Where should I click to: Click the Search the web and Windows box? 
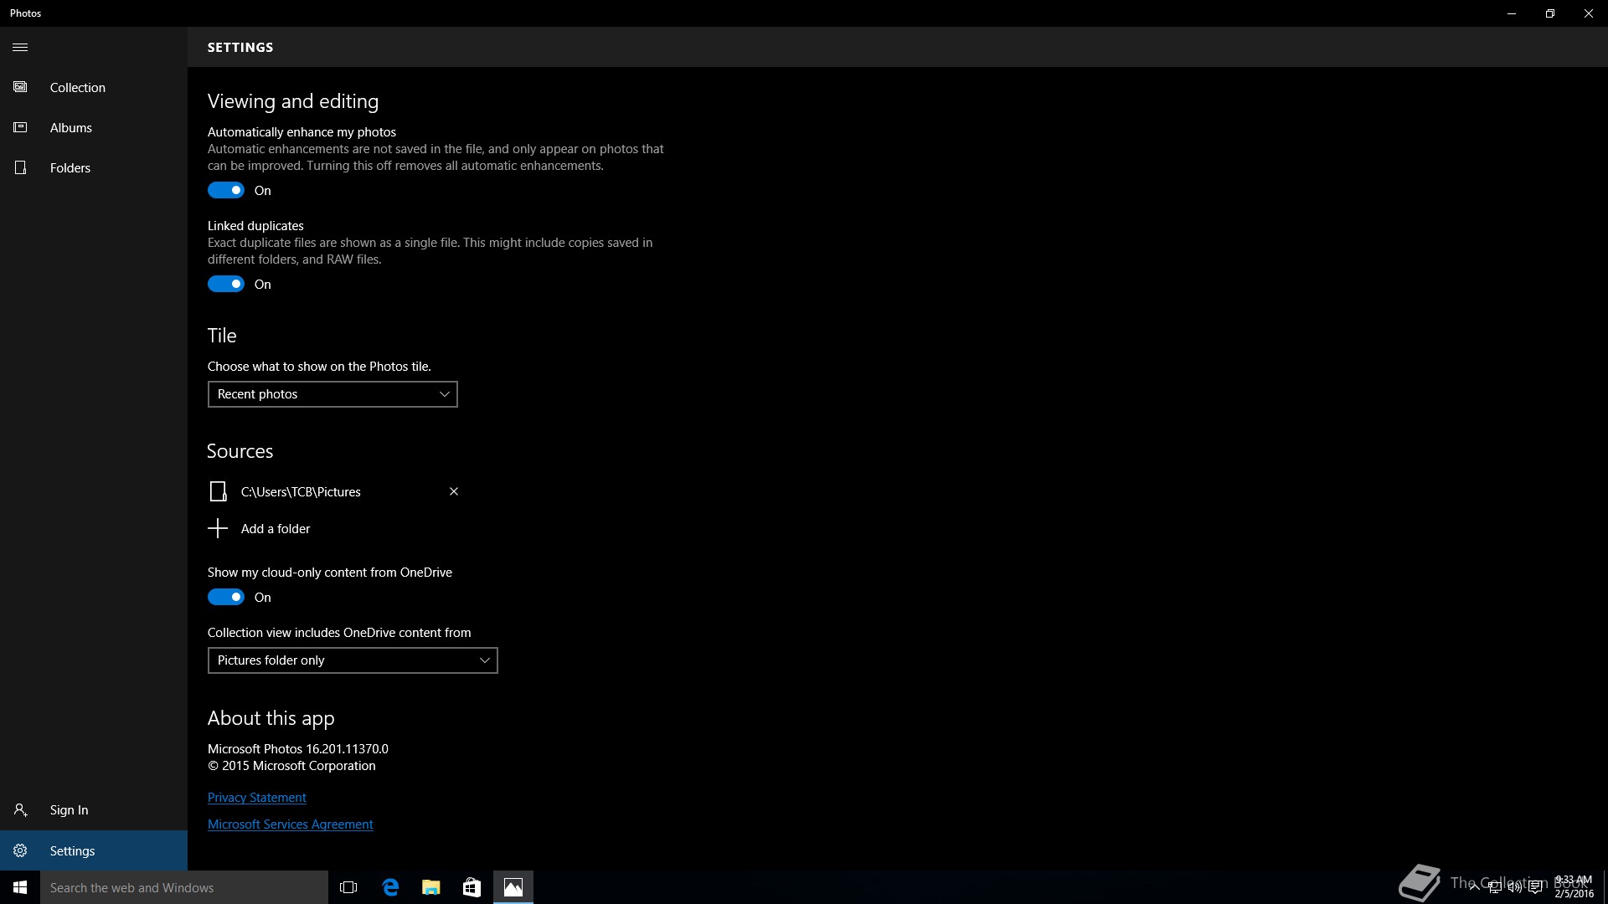coord(184,887)
